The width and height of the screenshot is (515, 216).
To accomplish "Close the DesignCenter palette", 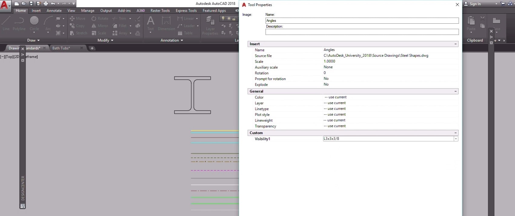I will click(23, 49).
